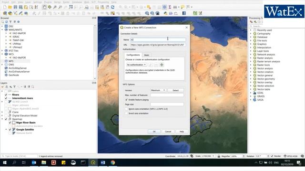This screenshot has height=171, width=305.
Task: Click the Chrome taskbar icon
Action: click(x=112, y=162)
